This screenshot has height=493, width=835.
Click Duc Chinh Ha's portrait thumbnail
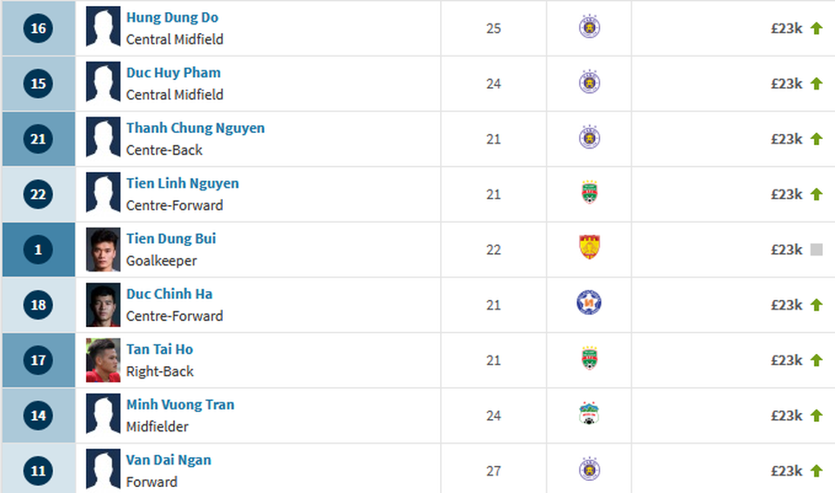coord(103,304)
